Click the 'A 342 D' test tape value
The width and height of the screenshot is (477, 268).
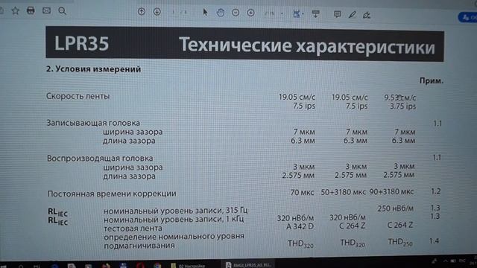point(300,226)
